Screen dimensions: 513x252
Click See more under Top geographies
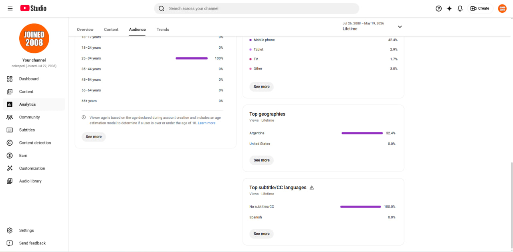click(262, 160)
